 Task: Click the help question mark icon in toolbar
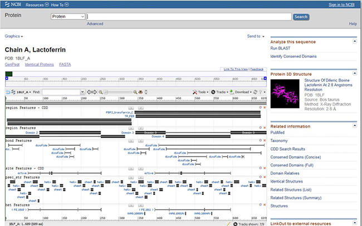[261, 92]
